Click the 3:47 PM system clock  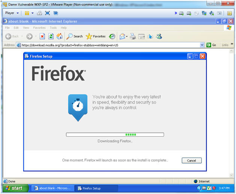[x=224, y=188]
